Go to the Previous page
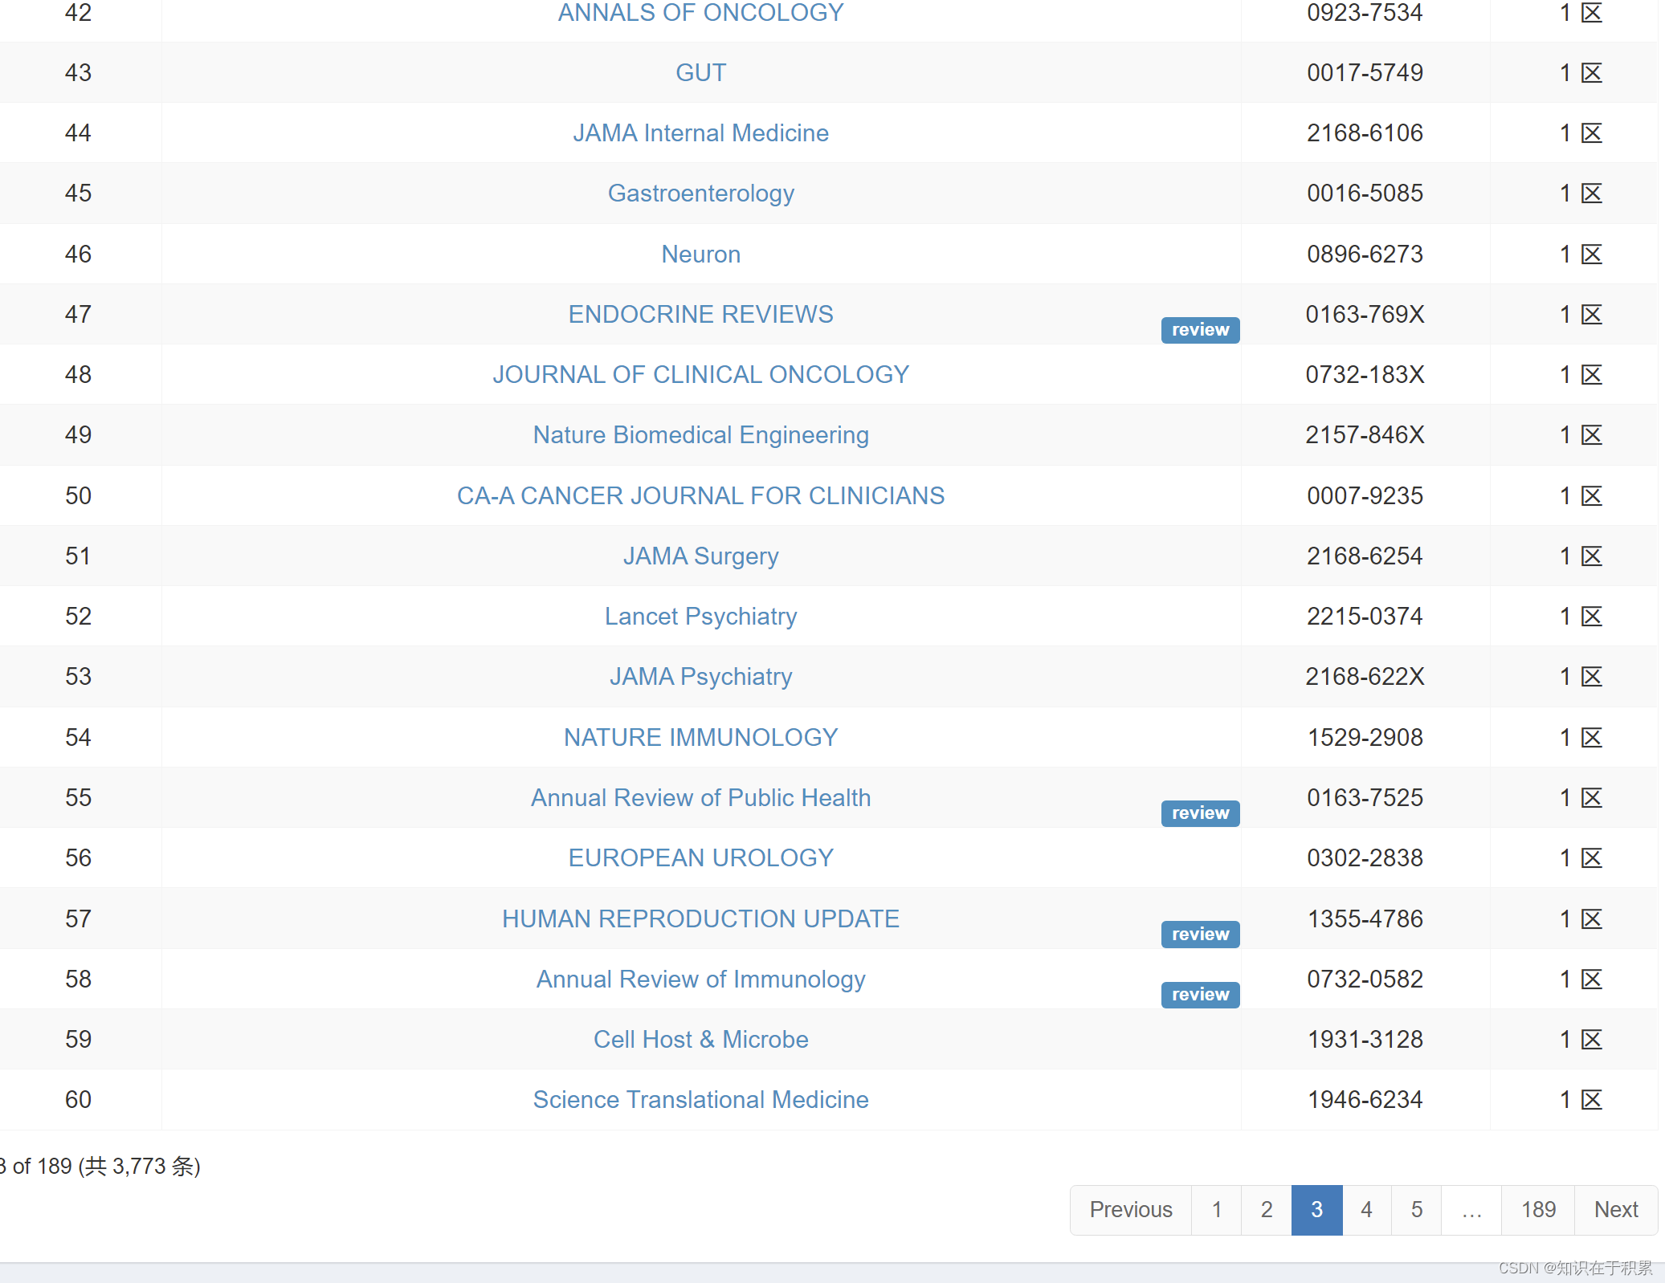The width and height of the screenshot is (1665, 1283). point(1130,1210)
